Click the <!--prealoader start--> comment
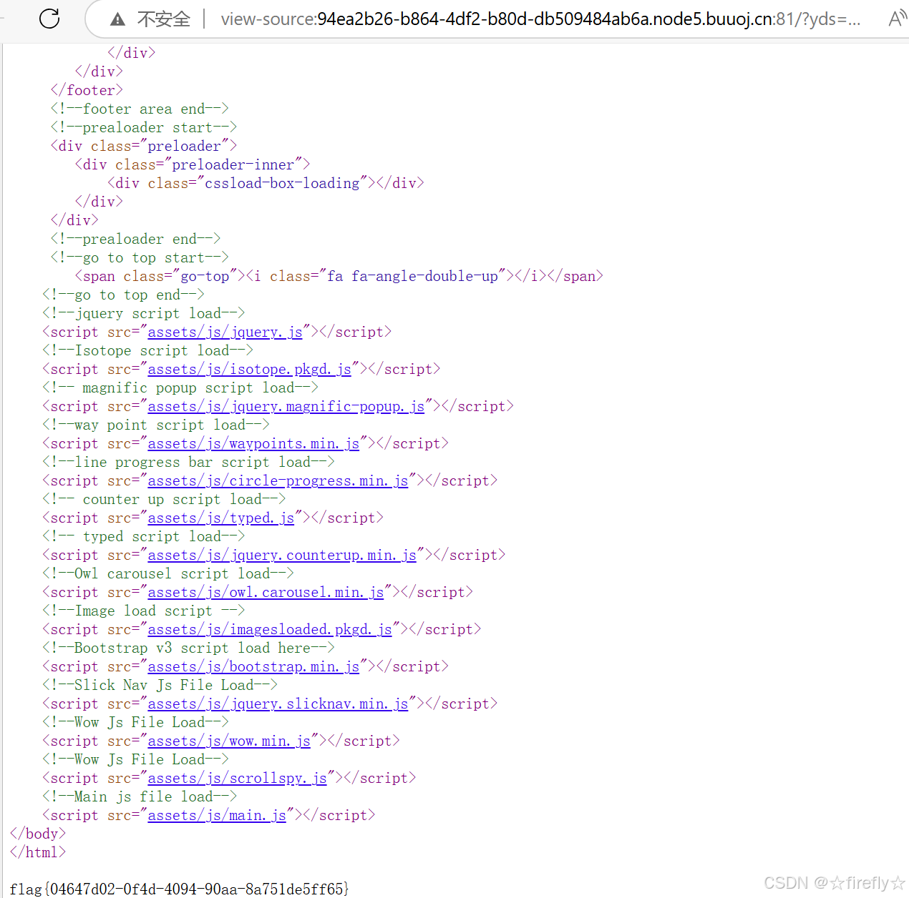Image resolution: width=909 pixels, height=898 pixels. 143,127
